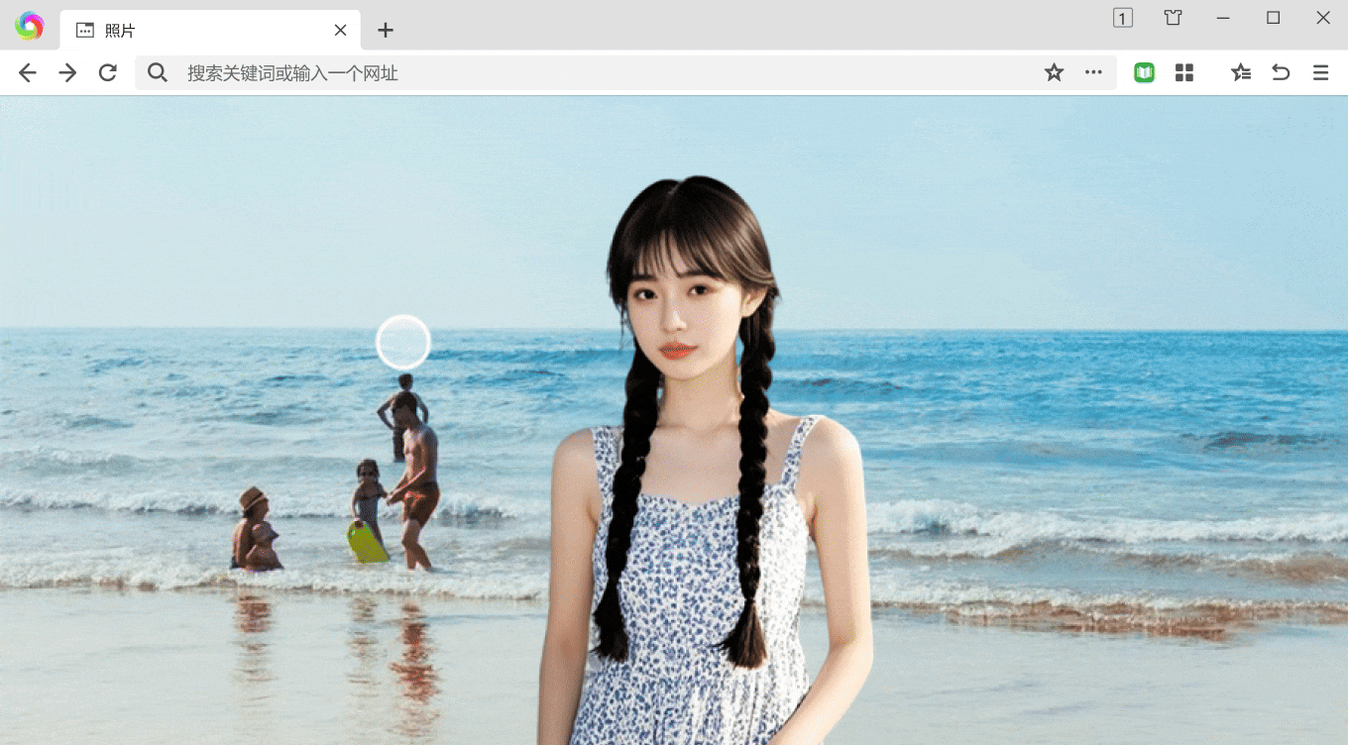Image resolution: width=1348 pixels, height=745 pixels.
Task: Click the colorful browser logo icon
Action: 30,26
